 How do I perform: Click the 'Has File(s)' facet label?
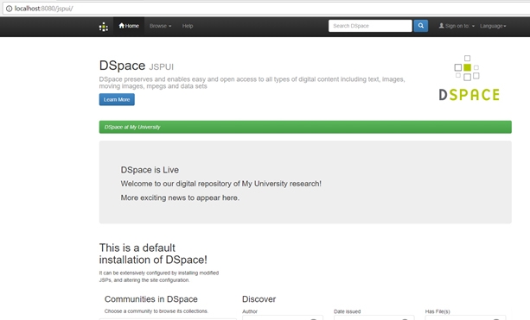pos(437,311)
